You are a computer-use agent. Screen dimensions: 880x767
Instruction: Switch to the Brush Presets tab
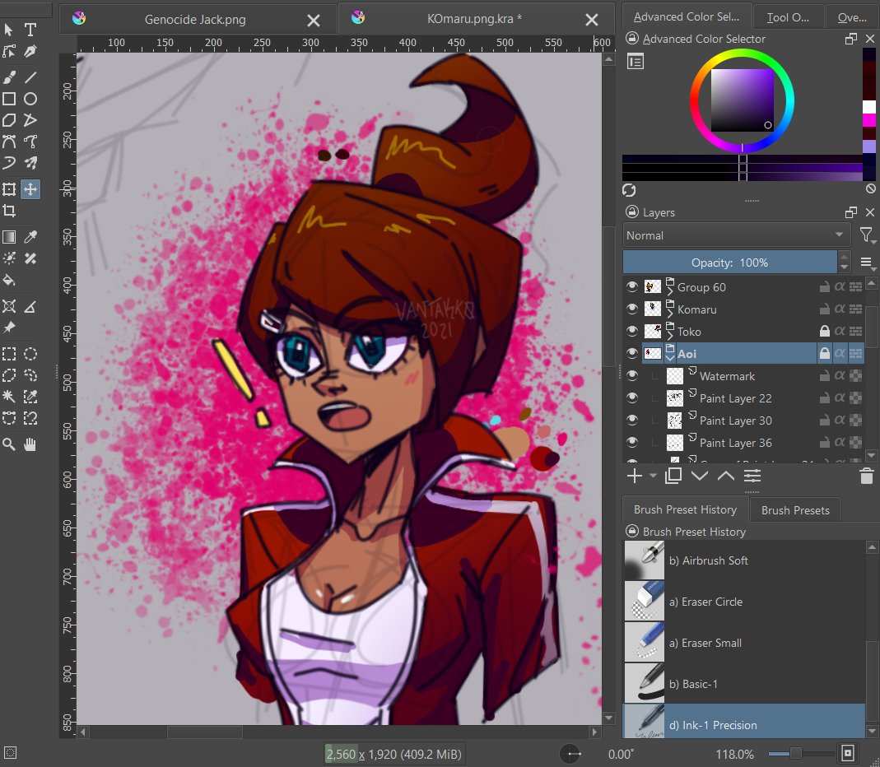pos(795,510)
